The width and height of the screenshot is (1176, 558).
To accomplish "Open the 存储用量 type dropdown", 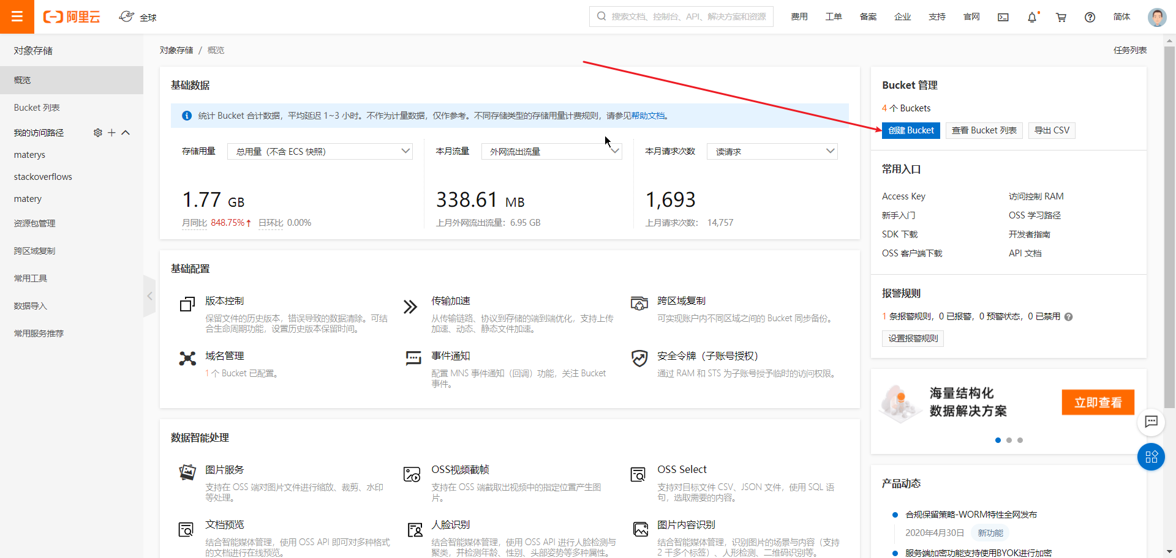I will (x=320, y=151).
